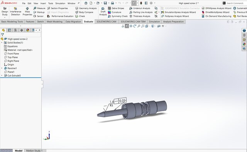Open Mass Properties

tap(27, 11)
